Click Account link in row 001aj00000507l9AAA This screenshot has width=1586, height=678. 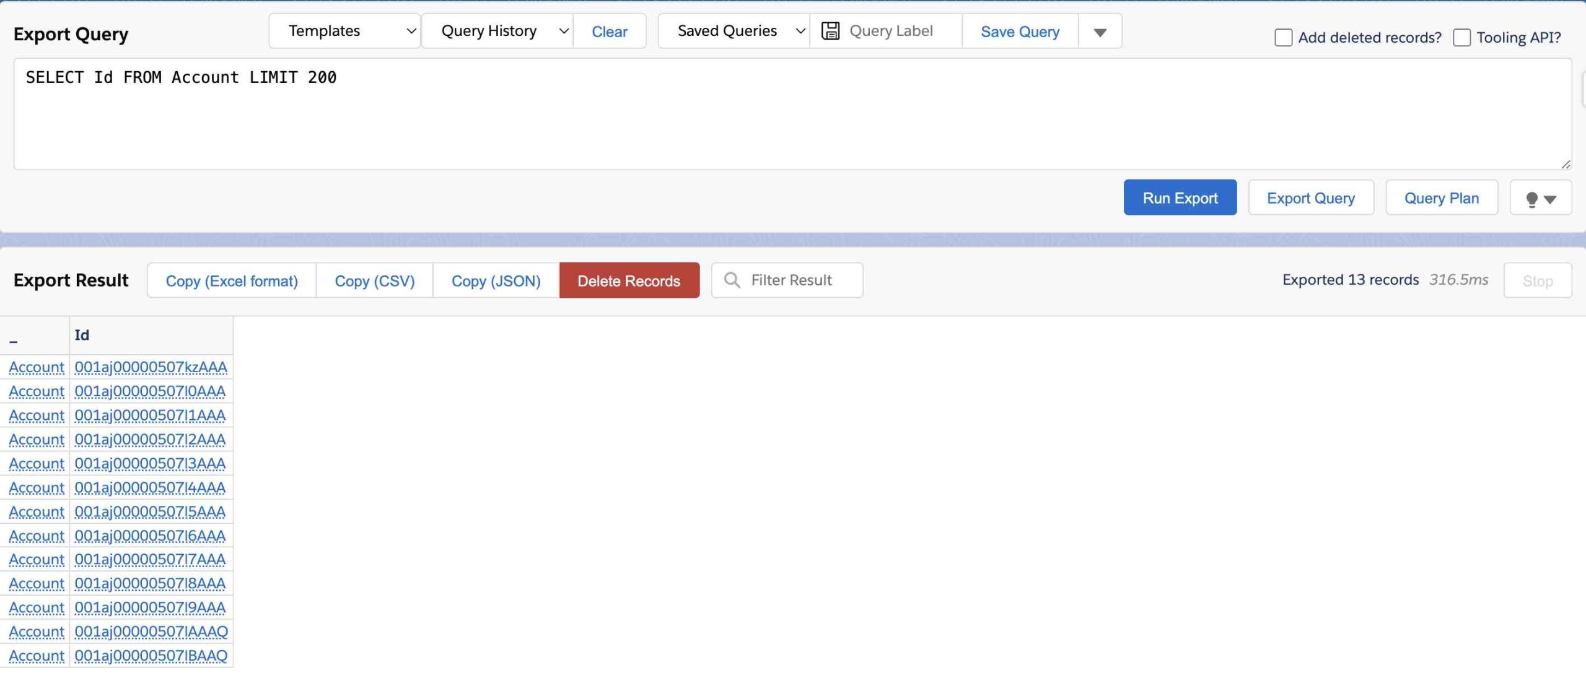pos(37,608)
